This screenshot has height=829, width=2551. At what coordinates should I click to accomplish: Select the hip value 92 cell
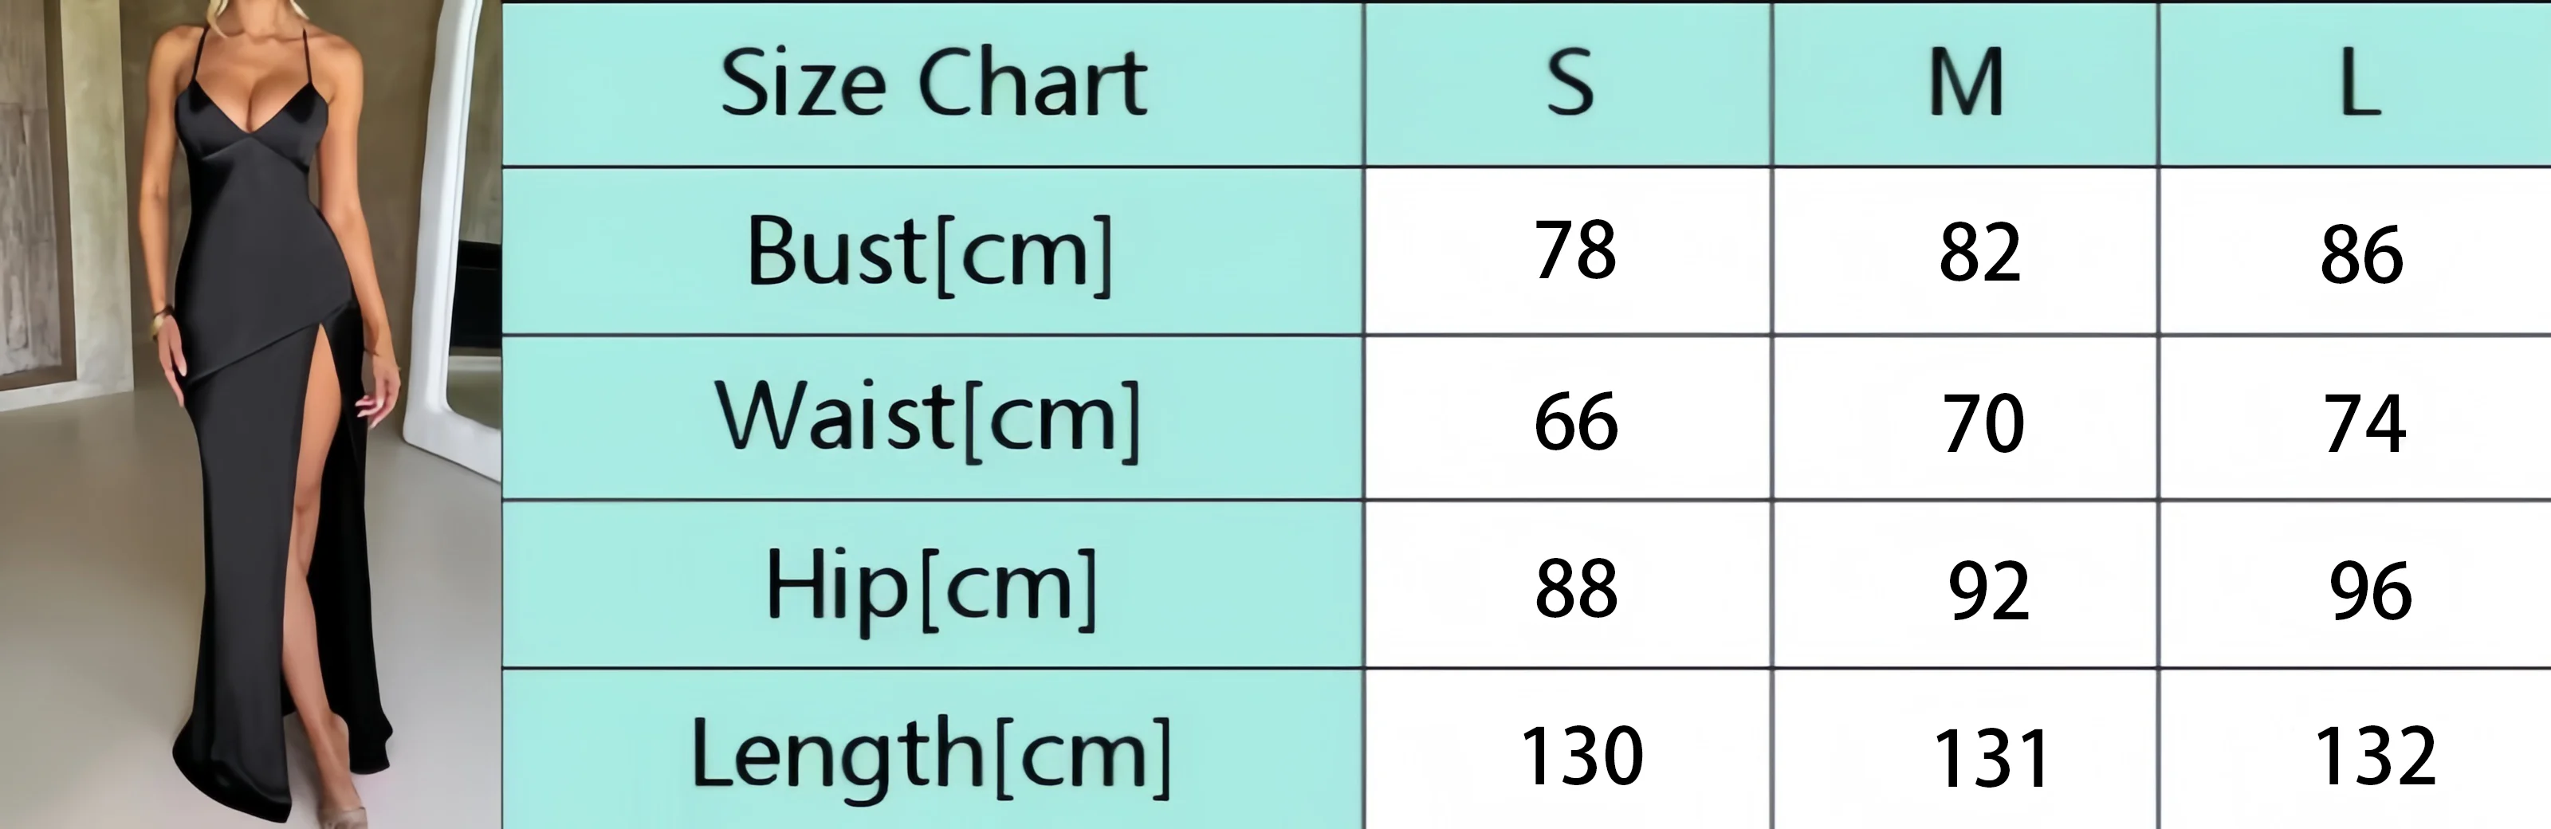1966,584
